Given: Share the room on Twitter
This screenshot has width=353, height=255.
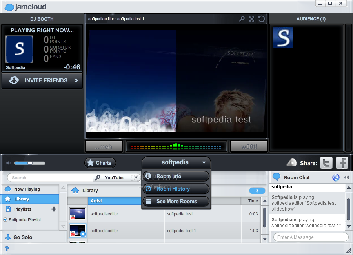Looking at the screenshot, I should [326, 163].
